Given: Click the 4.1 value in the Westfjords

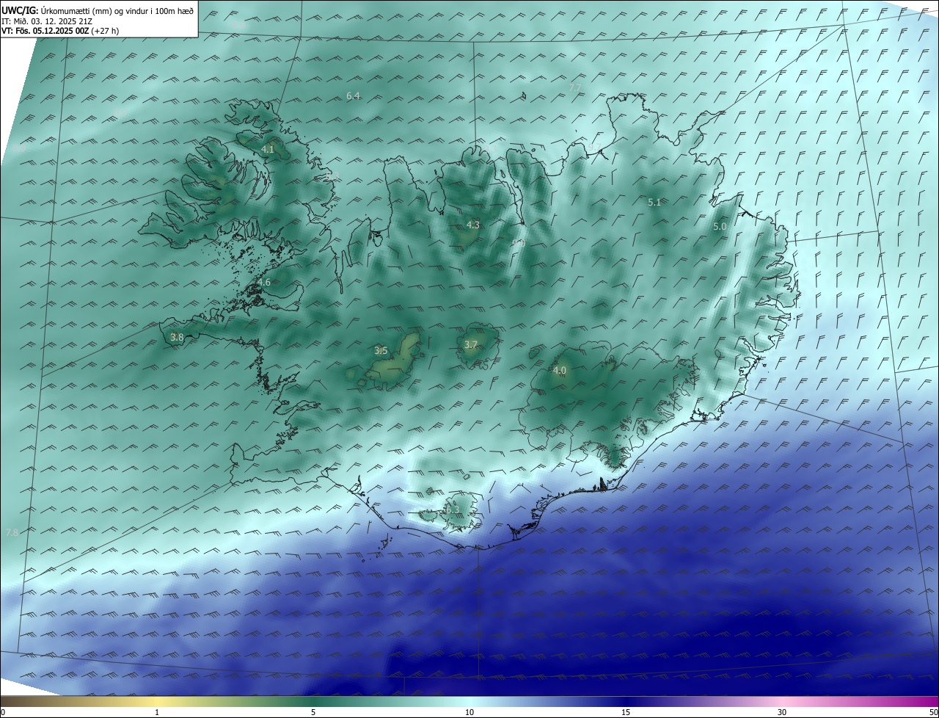Looking at the screenshot, I should (x=268, y=149).
